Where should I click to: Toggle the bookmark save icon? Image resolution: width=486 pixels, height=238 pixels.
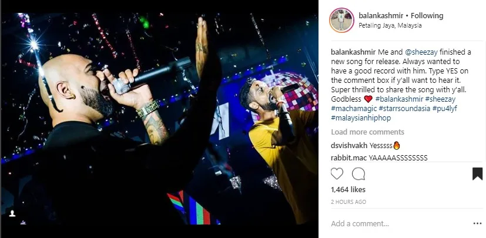pyautogui.click(x=477, y=174)
